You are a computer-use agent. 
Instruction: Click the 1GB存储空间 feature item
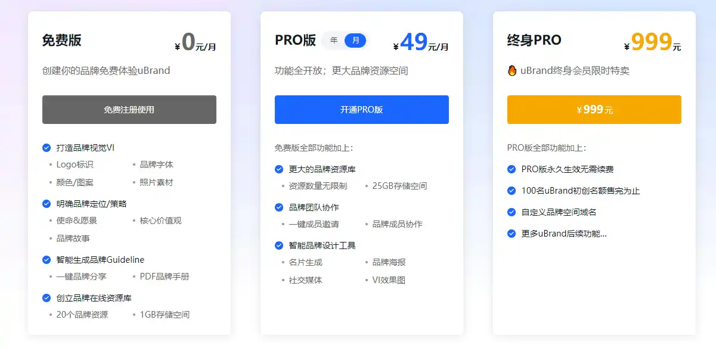click(x=165, y=315)
